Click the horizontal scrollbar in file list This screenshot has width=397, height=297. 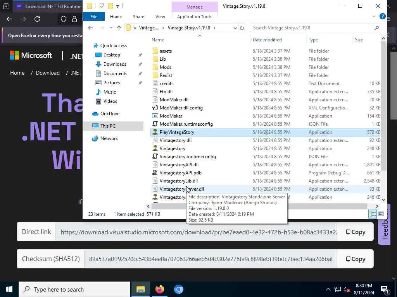259,207
